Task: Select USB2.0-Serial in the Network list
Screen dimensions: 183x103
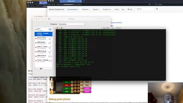Action: (x=43, y=52)
